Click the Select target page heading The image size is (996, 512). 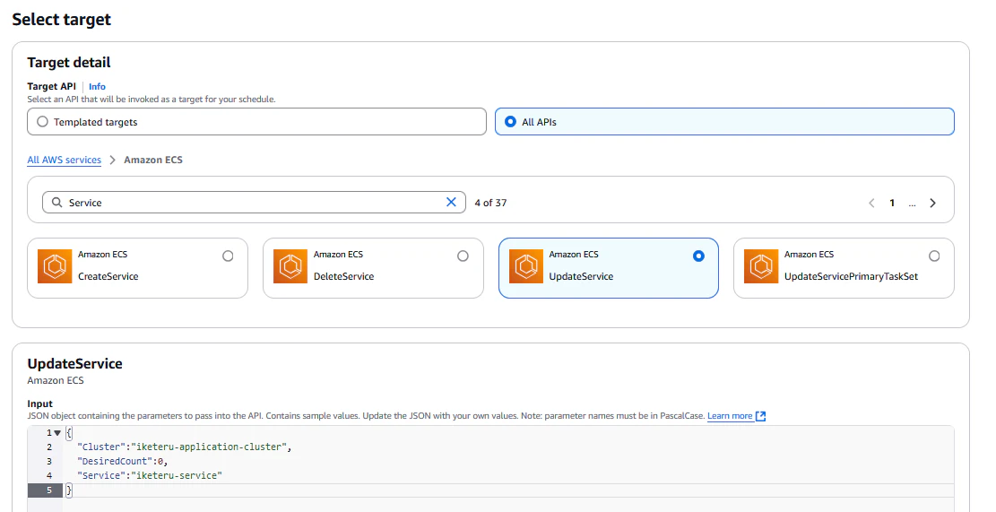62,20
